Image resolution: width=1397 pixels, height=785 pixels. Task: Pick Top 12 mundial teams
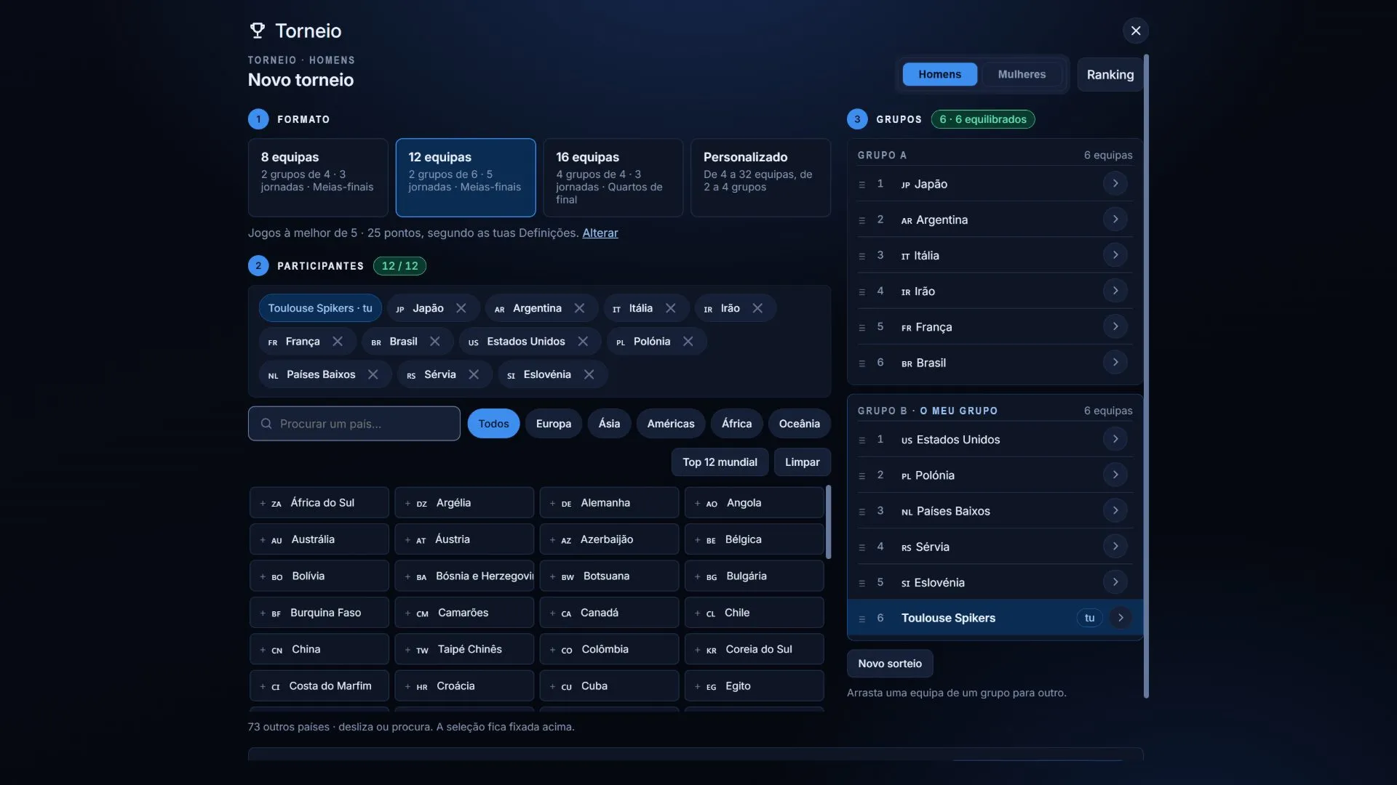pyautogui.click(x=720, y=462)
